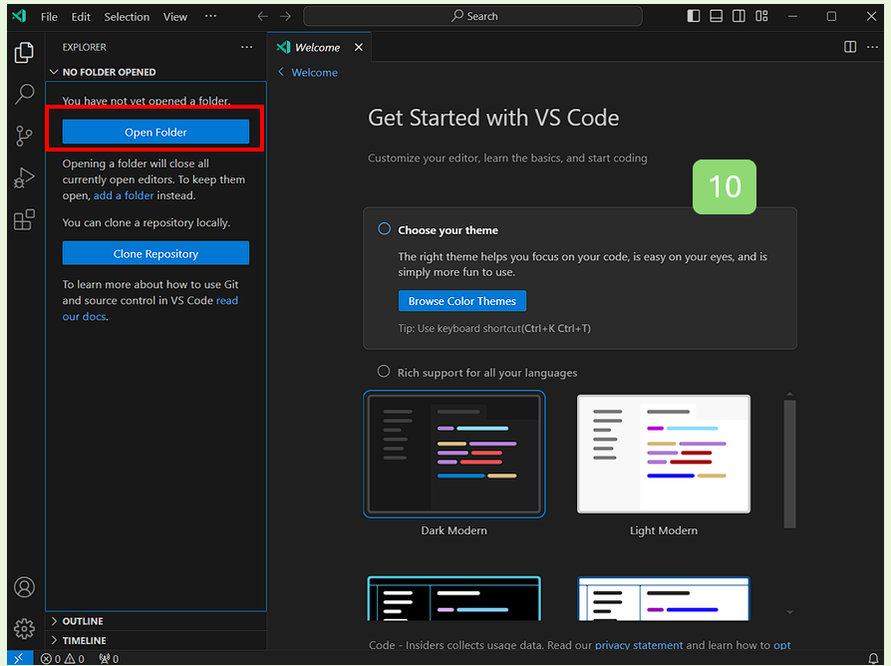Screen dimensions: 891x666
Task: Click the Get Started with VS Code heading
Action: click(x=493, y=118)
